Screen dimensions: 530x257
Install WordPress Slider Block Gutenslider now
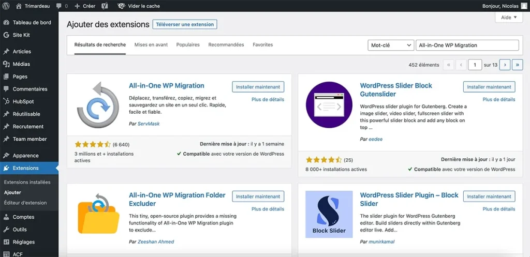tap(489, 87)
